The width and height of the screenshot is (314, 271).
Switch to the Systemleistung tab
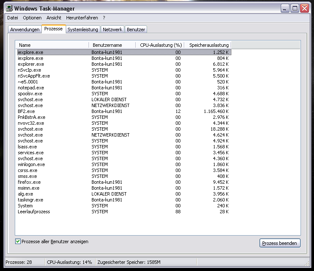pos(83,30)
